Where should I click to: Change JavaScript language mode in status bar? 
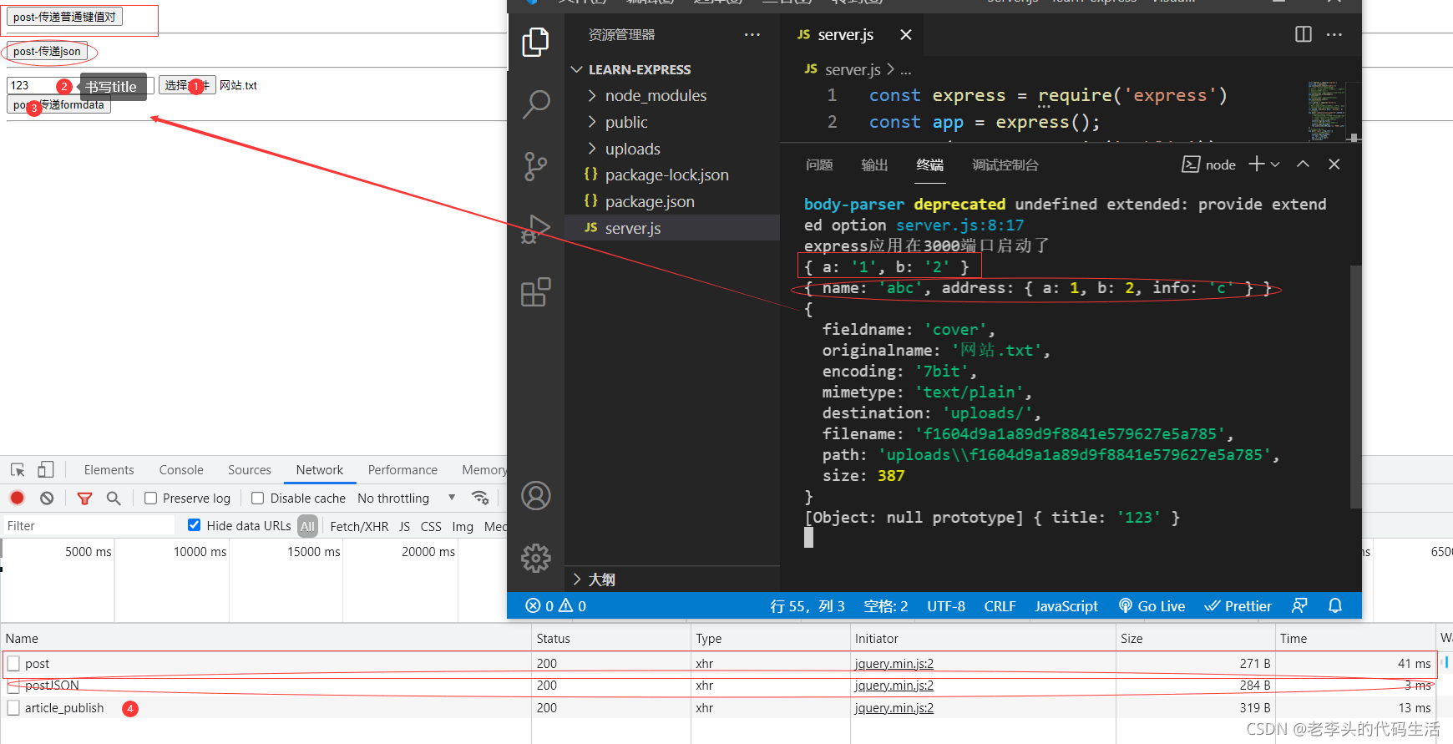pos(1066,605)
